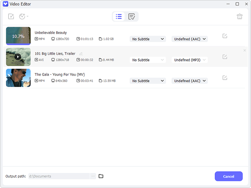Select the title 101 Big Little Lies, Trailer
This screenshot has width=251, height=188.
(55, 54)
